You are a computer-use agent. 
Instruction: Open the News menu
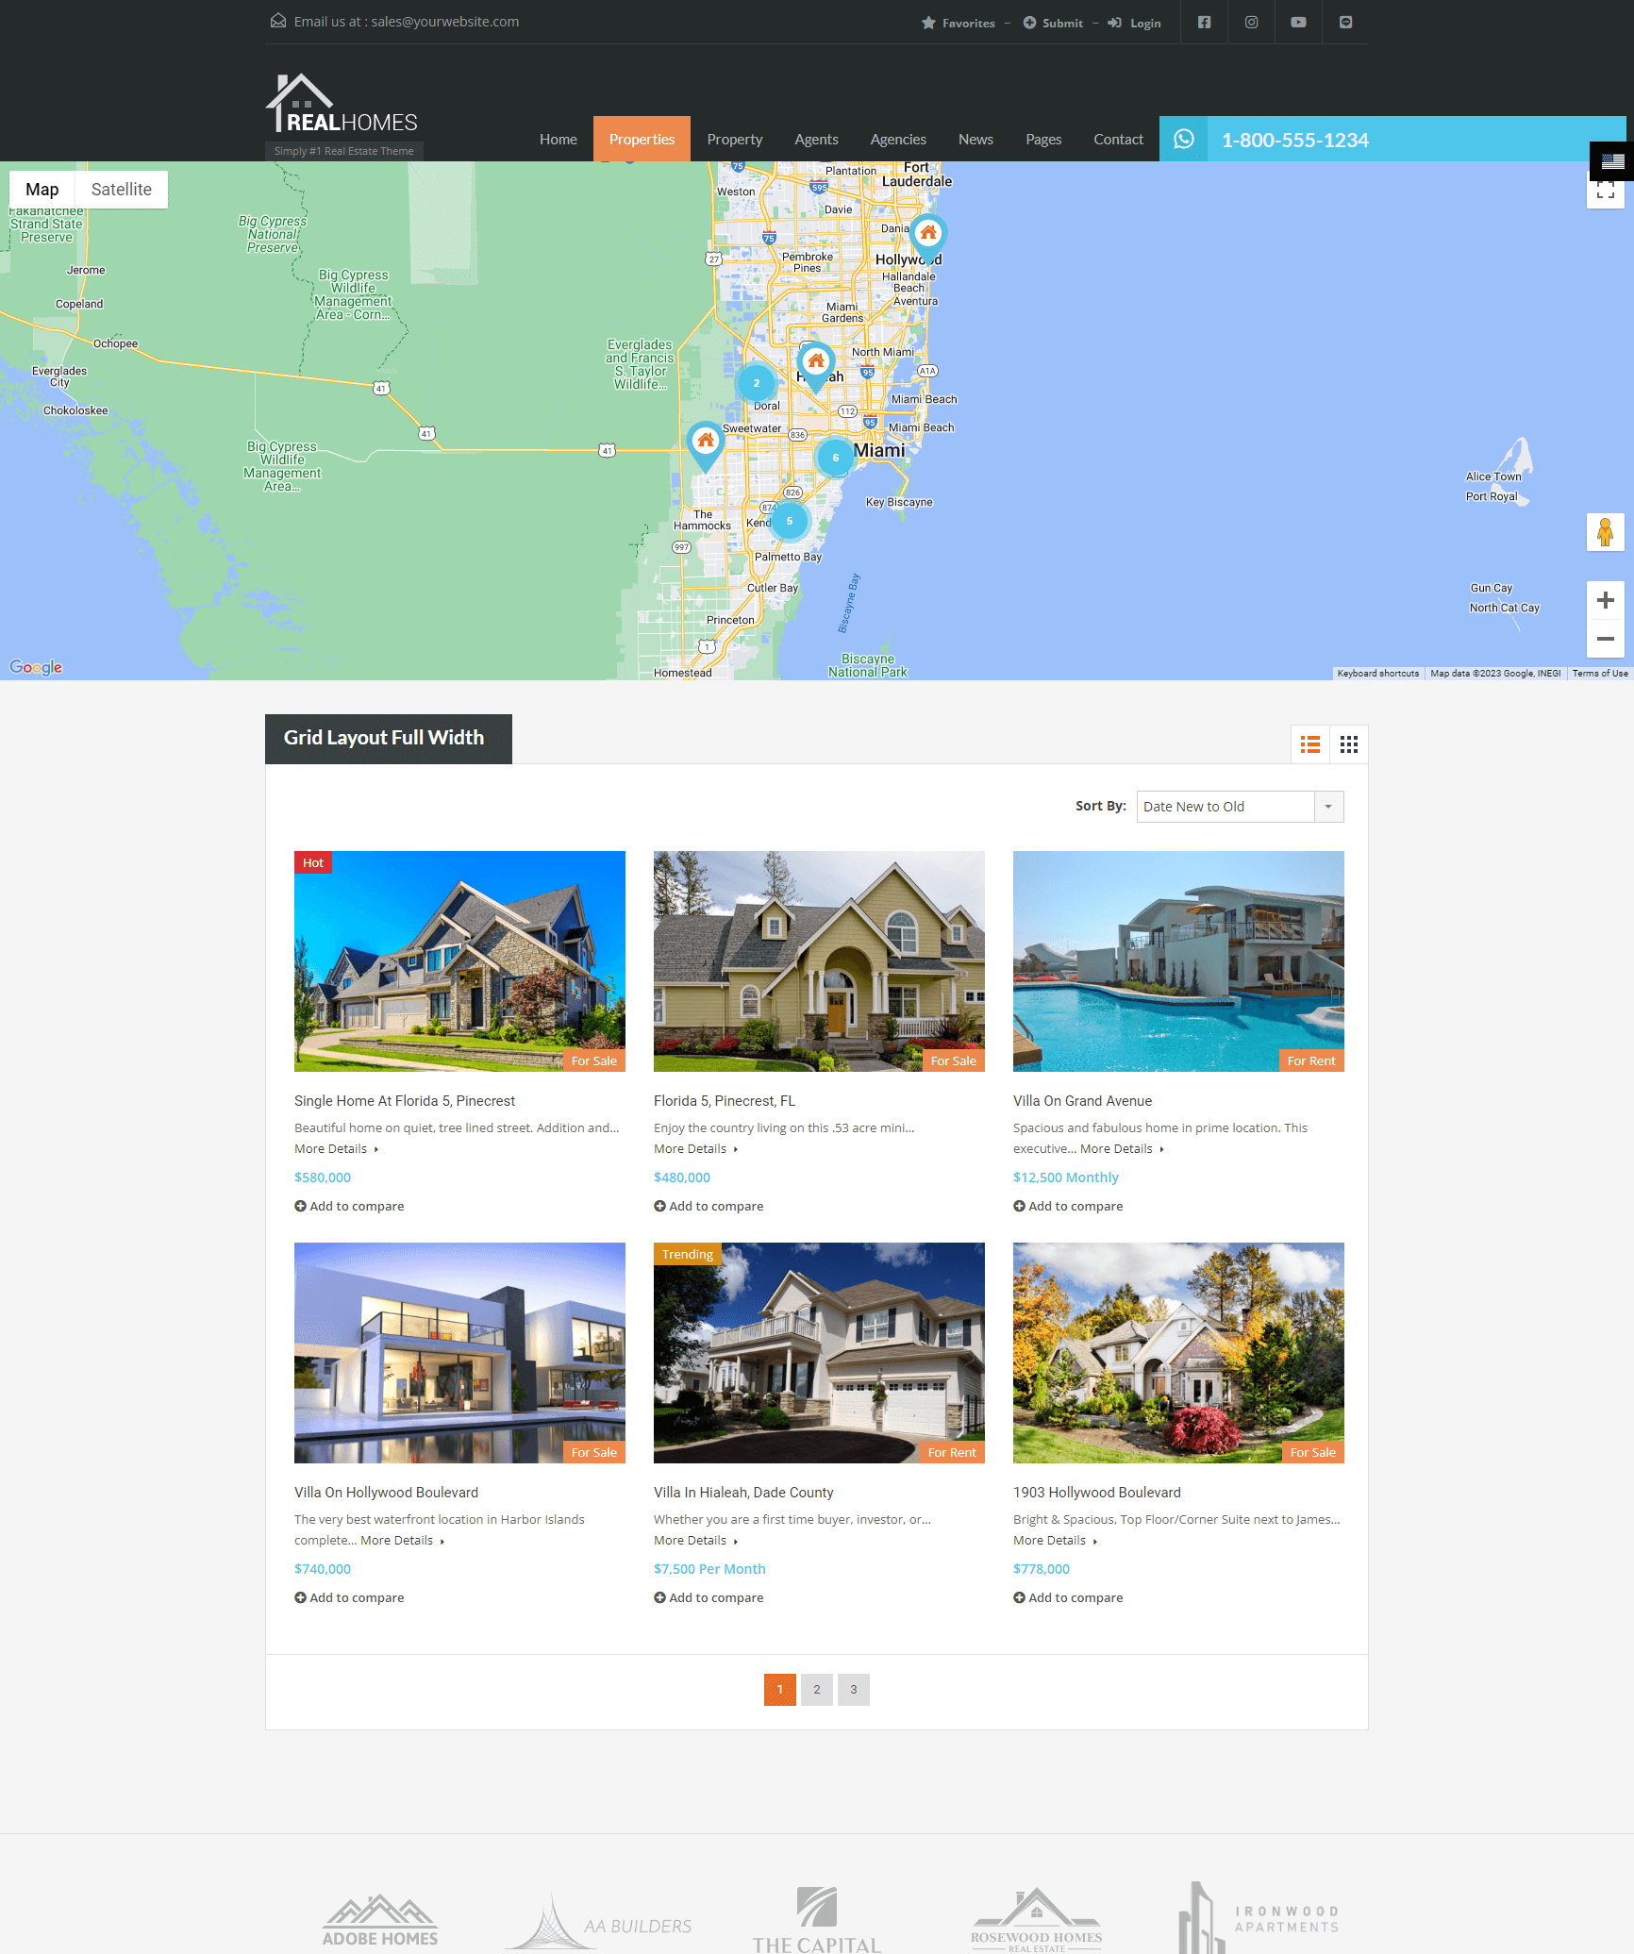[x=975, y=139]
